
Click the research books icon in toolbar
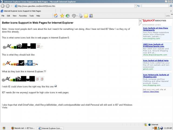tap(91, 16)
